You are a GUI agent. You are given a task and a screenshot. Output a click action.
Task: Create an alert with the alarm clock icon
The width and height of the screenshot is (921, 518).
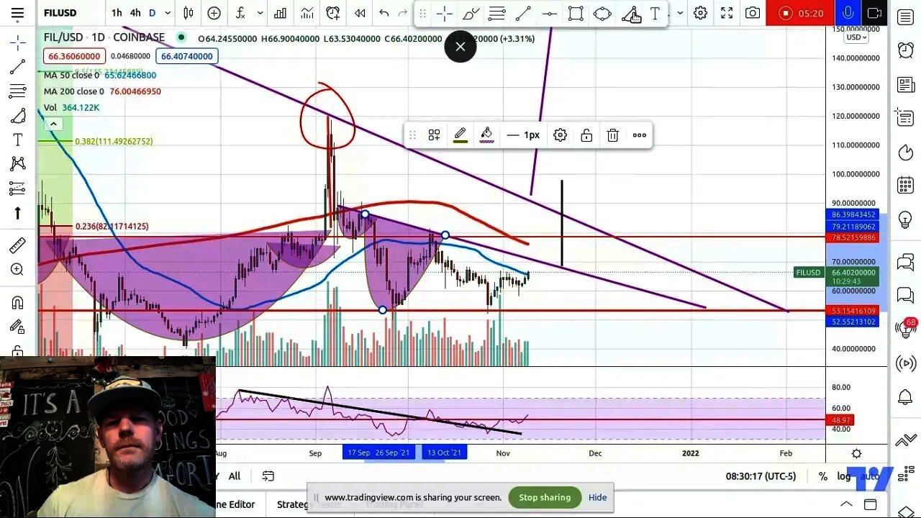point(333,13)
